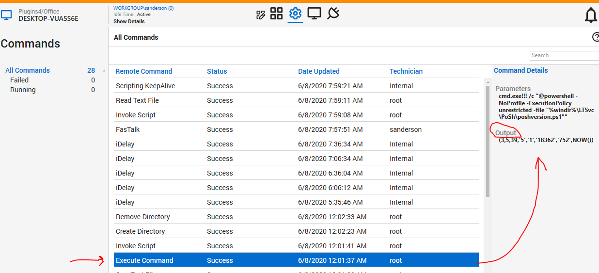Collapse the All Commands tree arrow

coord(104,71)
